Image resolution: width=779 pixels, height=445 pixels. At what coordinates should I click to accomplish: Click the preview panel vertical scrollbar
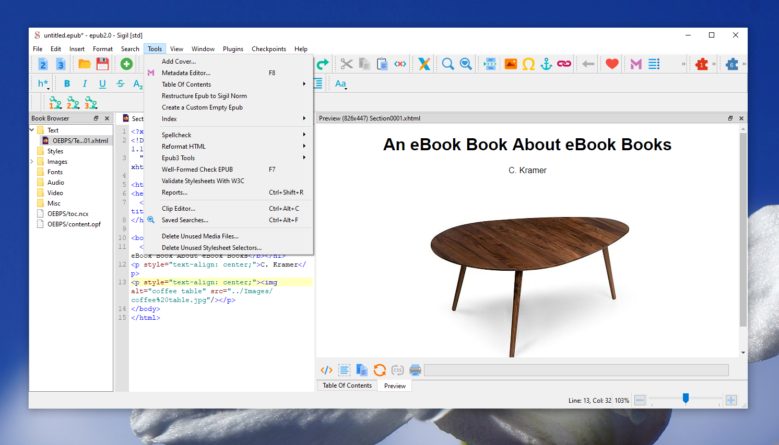coord(743,230)
